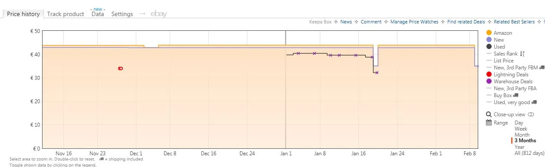Flip the Close-up view toggle switch

pyautogui.click(x=531, y=115)
